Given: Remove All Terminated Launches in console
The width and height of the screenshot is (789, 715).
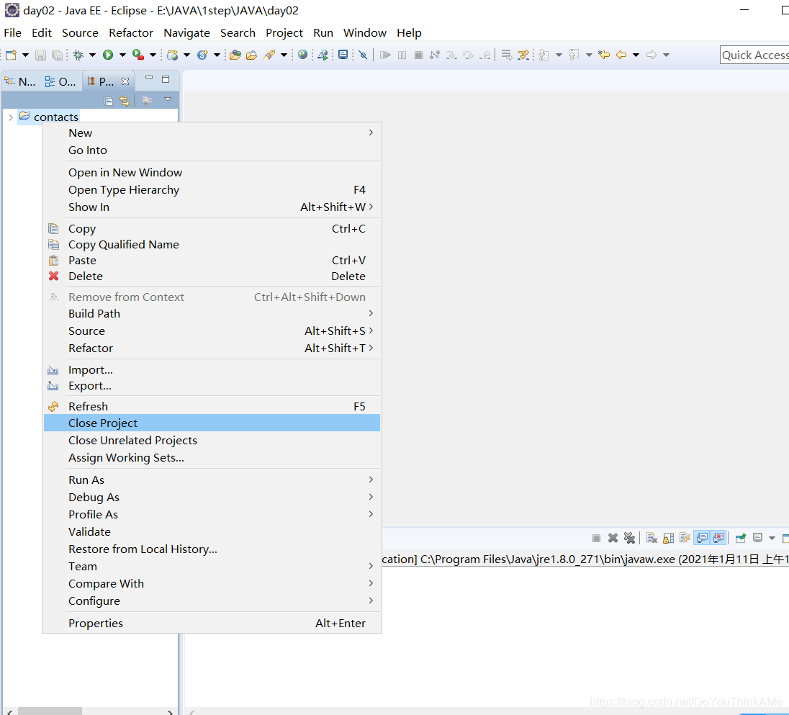Looking at the screenshot, I should tap(629, 538).
